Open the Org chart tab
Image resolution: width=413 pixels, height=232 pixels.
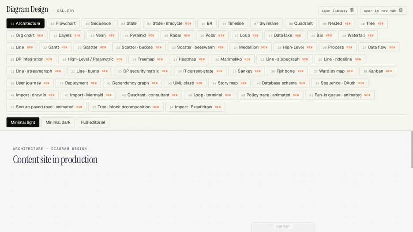pos(27,35)
